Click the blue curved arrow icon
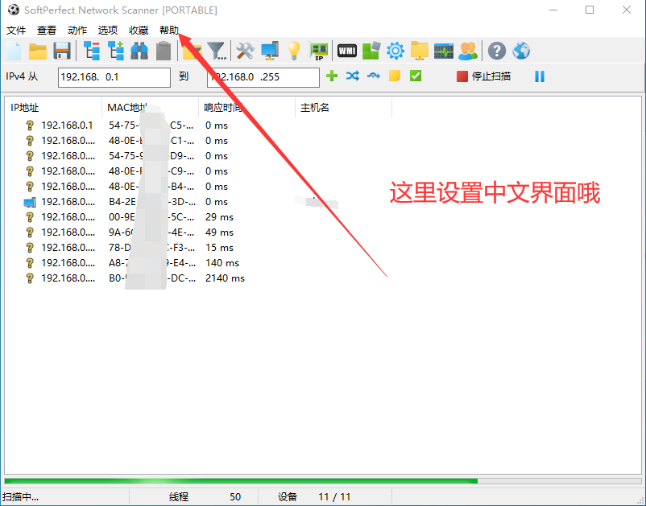This screenshot has height=506, width=646. (374, 76)
